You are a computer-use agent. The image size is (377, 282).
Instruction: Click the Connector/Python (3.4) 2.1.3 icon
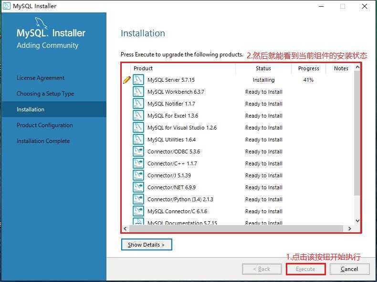pyautogui.click(x=138, y=199)
